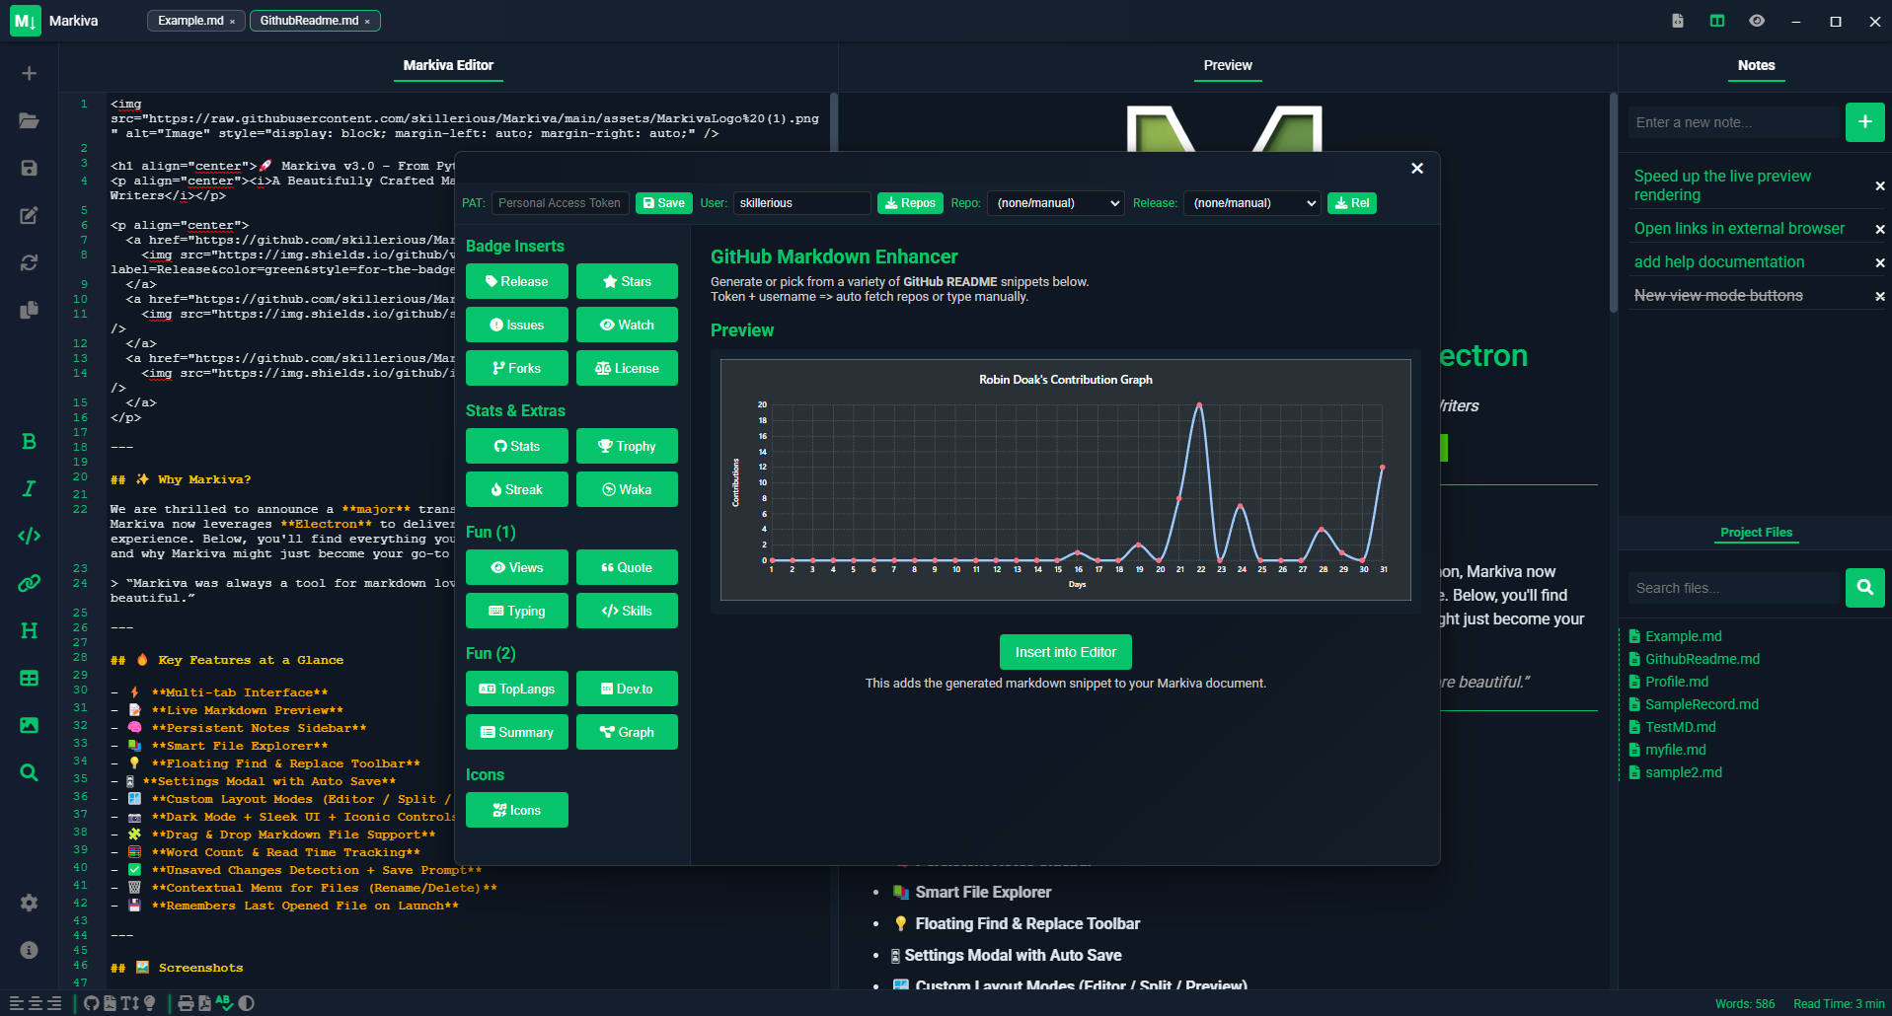This screenshot has width=1892, height=1016.
Task: Select the Notes panel tab
Action: pyautogui.click(x=1757, y=65)
